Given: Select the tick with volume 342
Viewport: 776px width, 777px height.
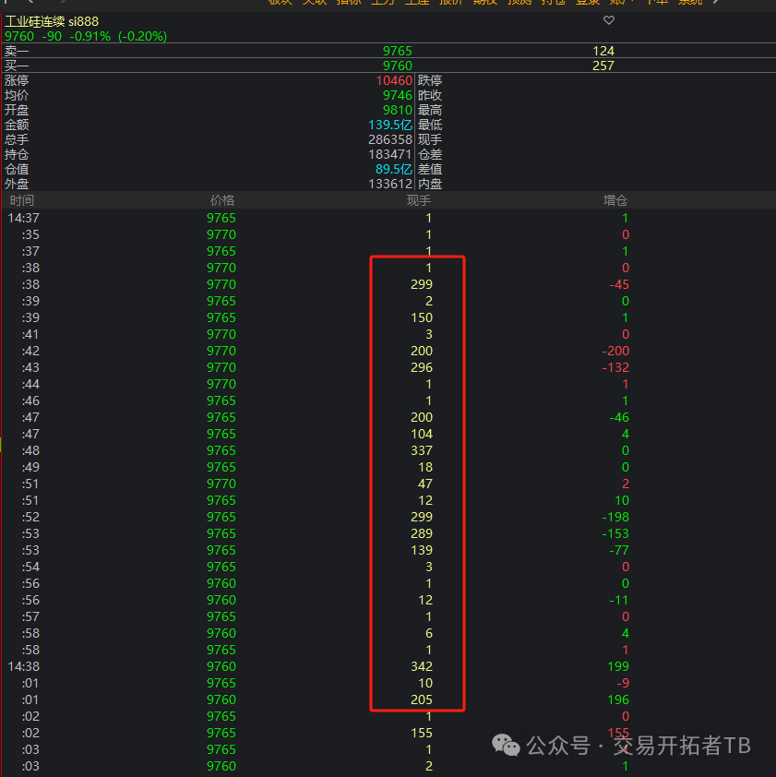Looking at the screenshot, I should pyautogui.click(x=422, y=666).
